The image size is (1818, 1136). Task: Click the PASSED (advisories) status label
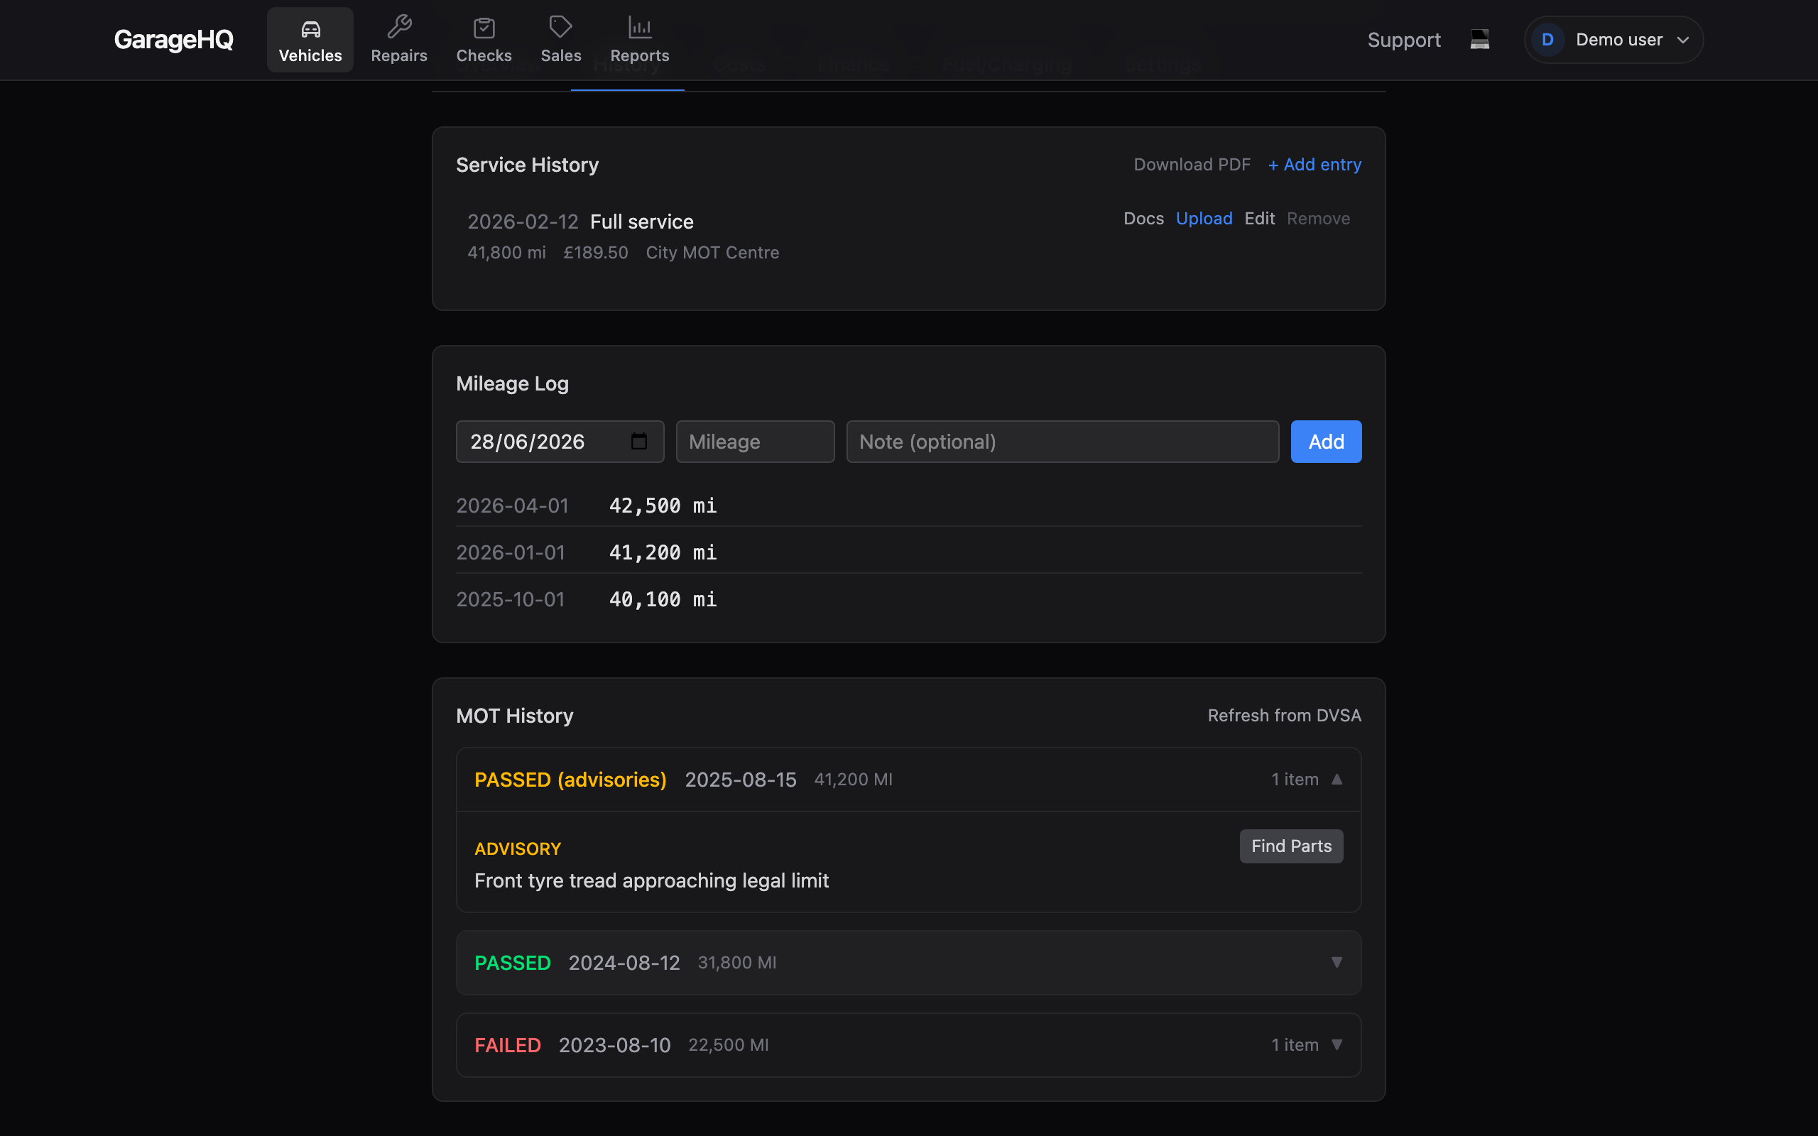[570, 780]
